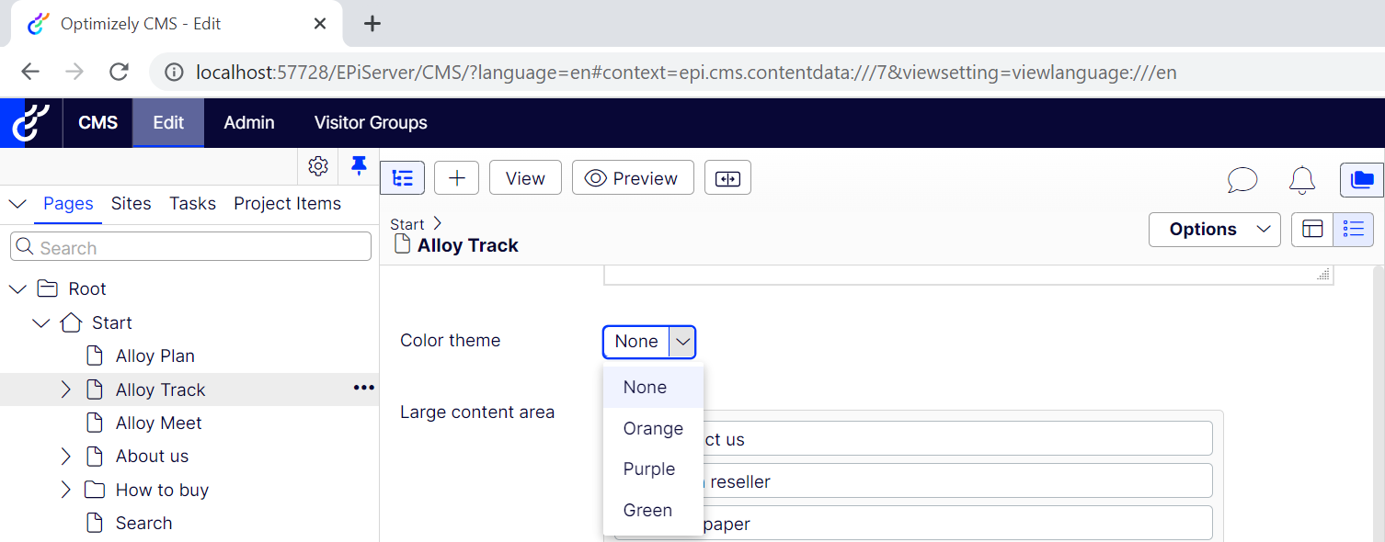Choose Purple color theme option

click(649, 469)
